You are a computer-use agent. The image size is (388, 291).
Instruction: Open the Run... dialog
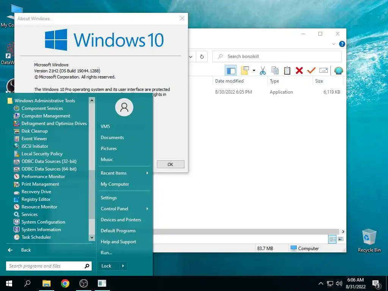[x=106, y=253]
